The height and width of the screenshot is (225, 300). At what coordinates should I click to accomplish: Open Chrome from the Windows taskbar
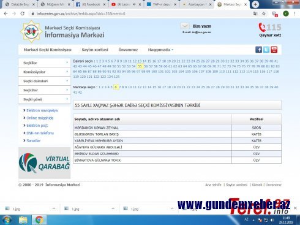pyautogui.click(x=39, y=220)
